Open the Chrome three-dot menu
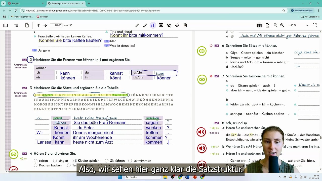The width and height of the screenshot is (322, 181). pyautogui.click(x=318, y=11)
